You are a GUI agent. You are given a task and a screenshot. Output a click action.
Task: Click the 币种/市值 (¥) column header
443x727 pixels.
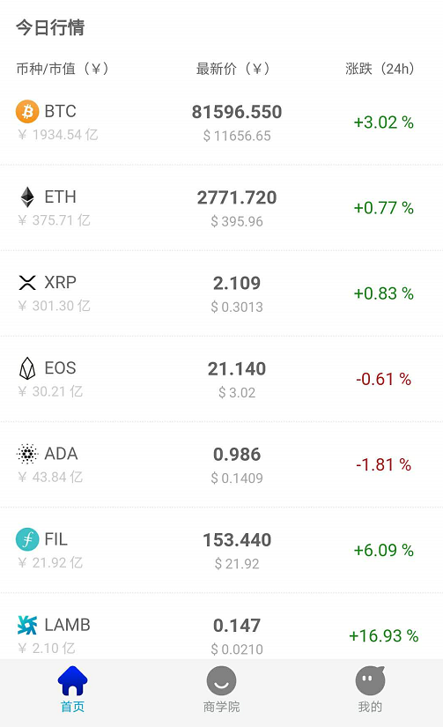coord(63,69)
